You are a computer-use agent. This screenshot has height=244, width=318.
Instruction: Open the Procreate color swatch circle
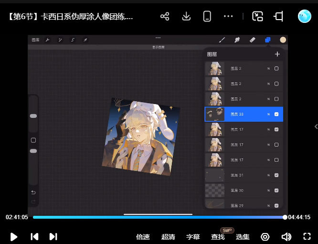click(283, 40)
